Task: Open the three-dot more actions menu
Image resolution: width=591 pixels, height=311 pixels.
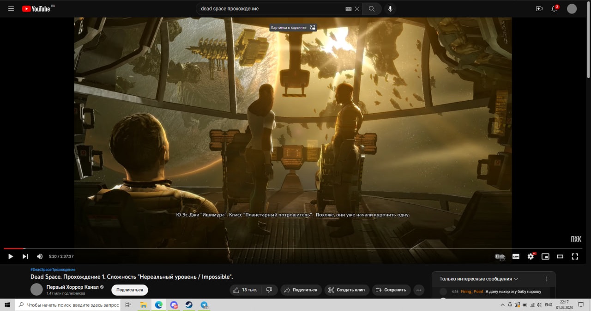Action: pyautogui.click(x=419, y=290)
